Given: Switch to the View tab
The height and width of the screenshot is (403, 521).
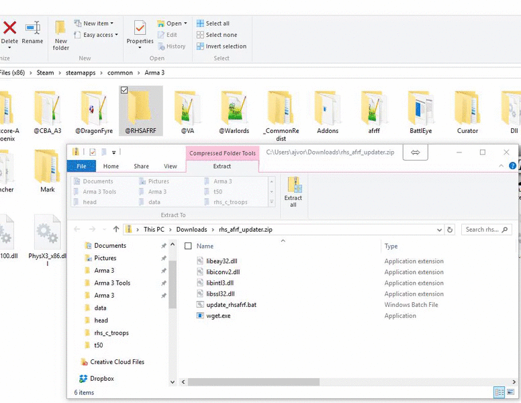Looking at the screenshot, I should (171, 166).
